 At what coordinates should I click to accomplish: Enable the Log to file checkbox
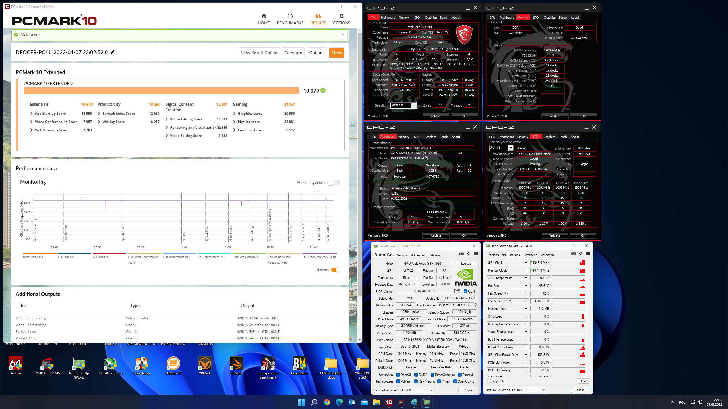[x=489, y=381]
